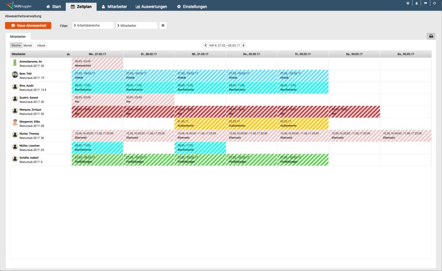Image resolution: width=442 pixels, height=271 pixels.
Task: Click the green Fortbildungen entry for Schäfer Isabell
Action: (97, 160)
